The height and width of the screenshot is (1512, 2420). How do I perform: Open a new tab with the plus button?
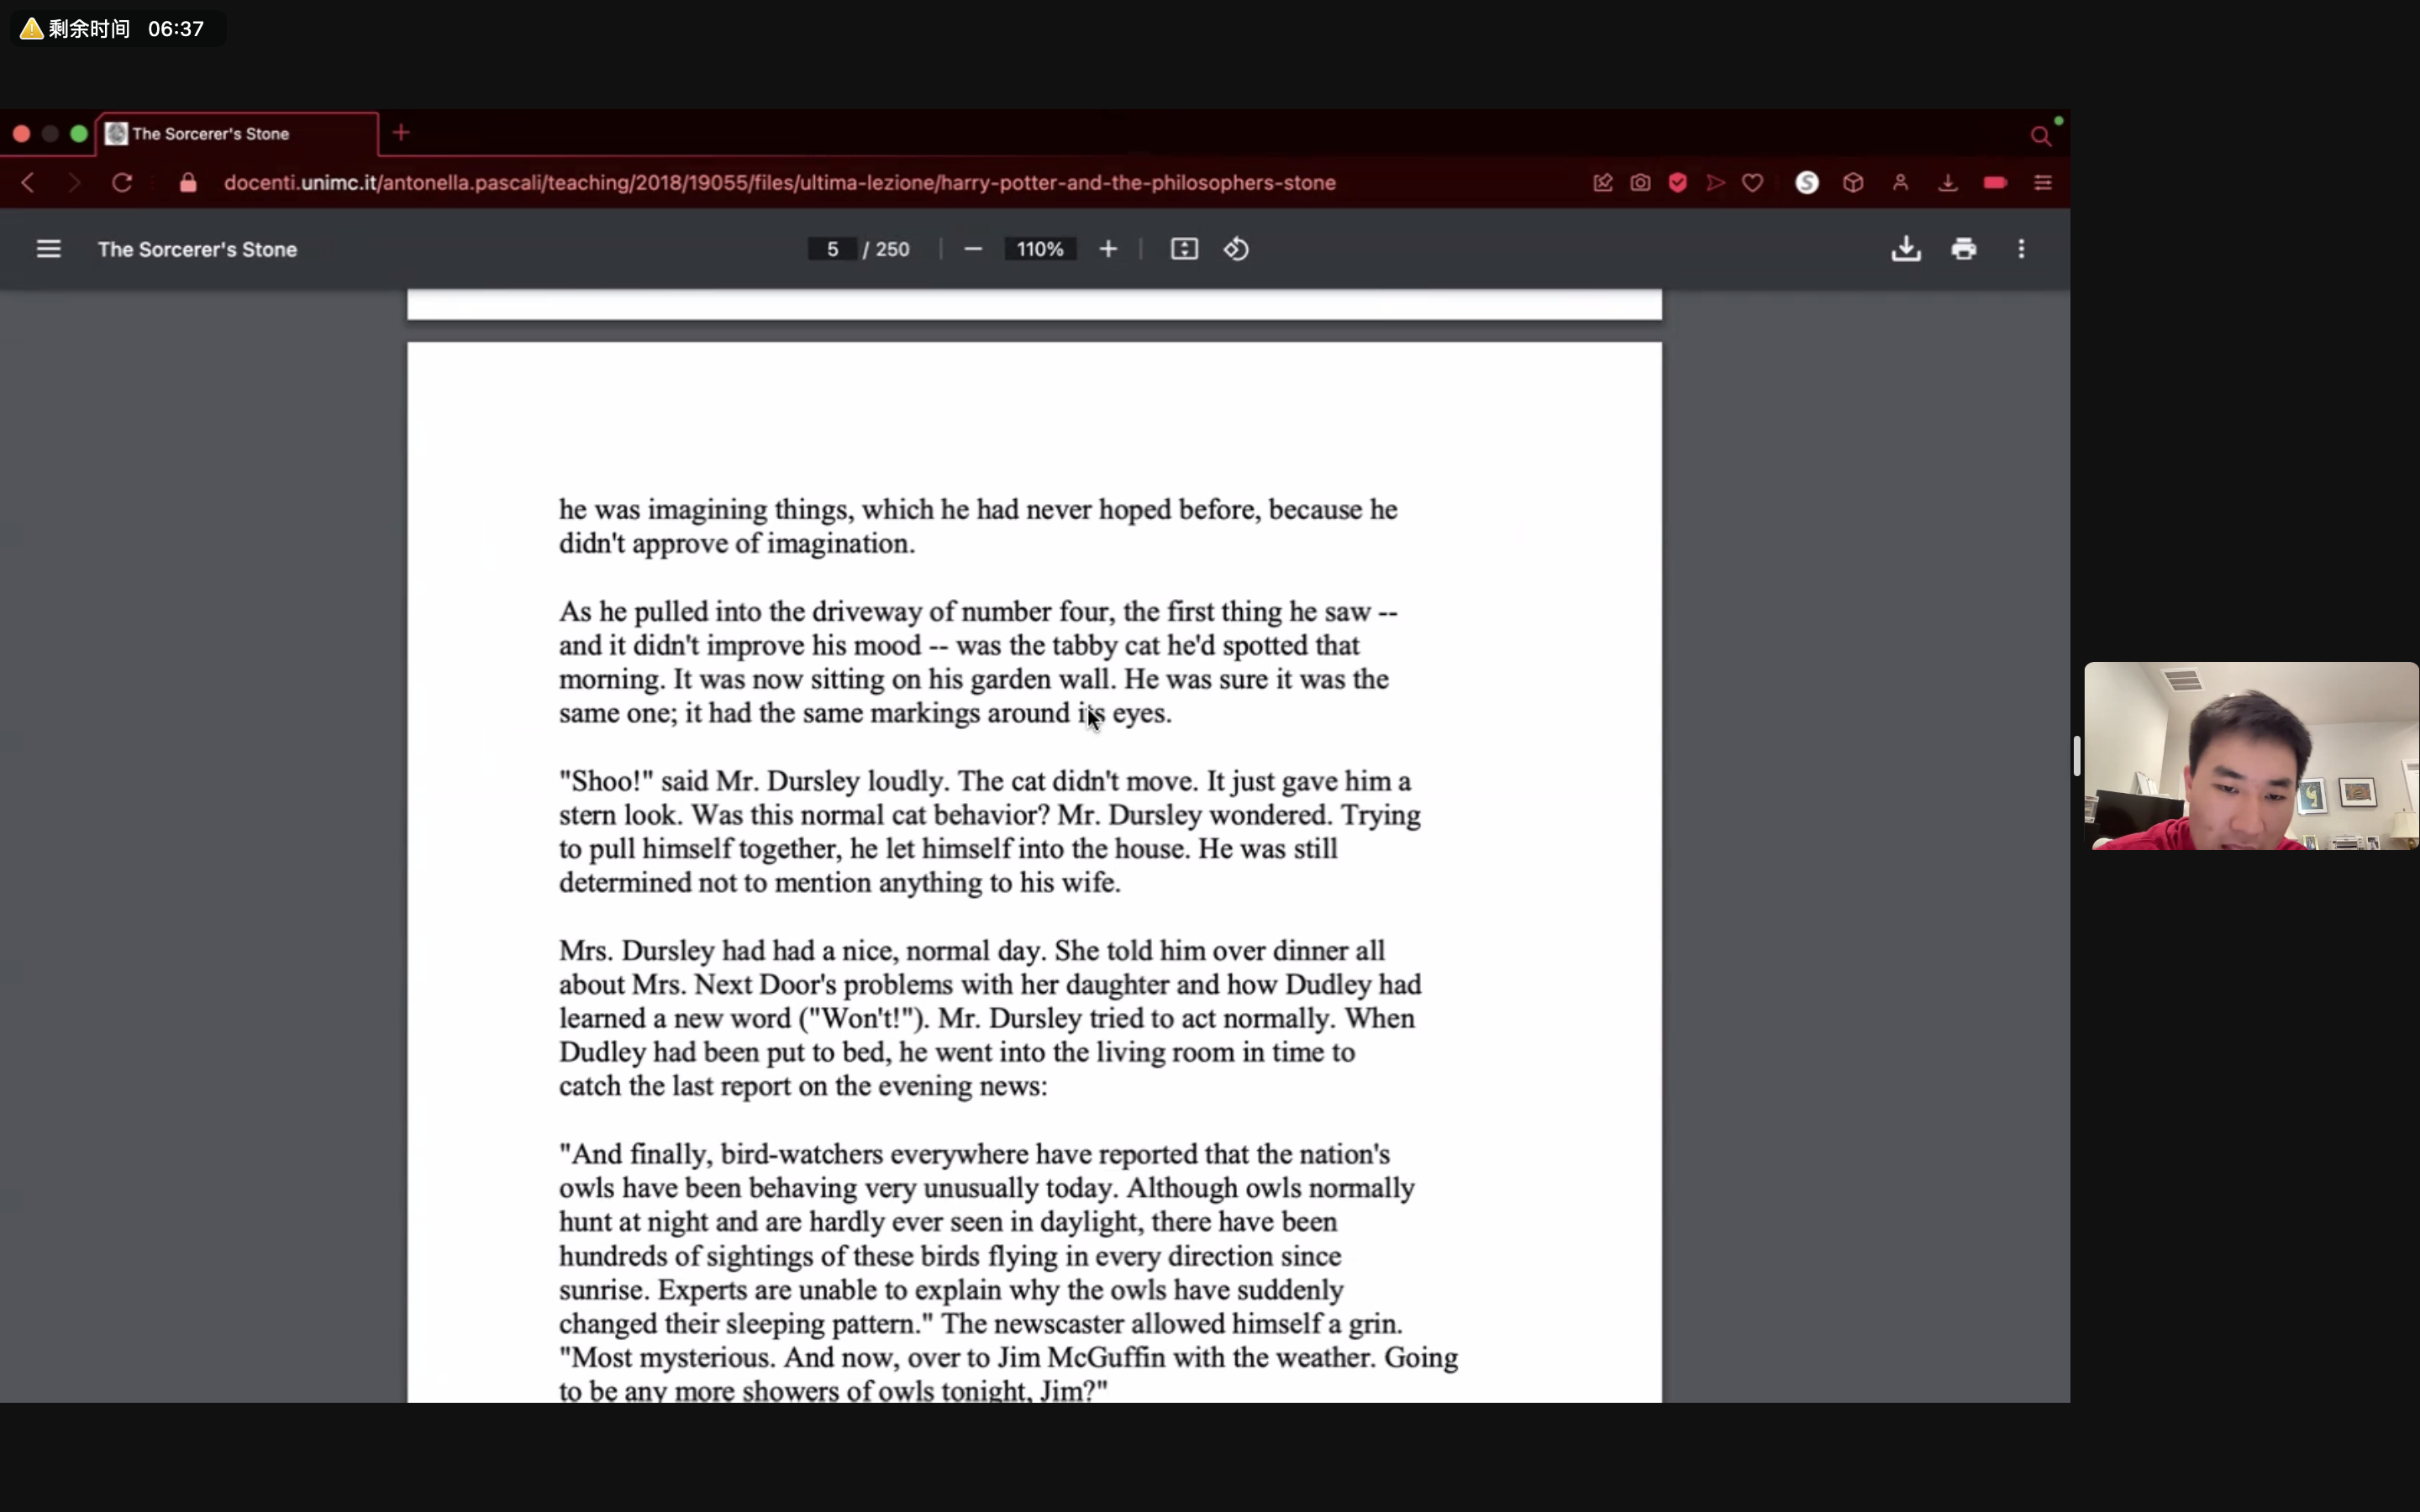[x=401, y=133]
